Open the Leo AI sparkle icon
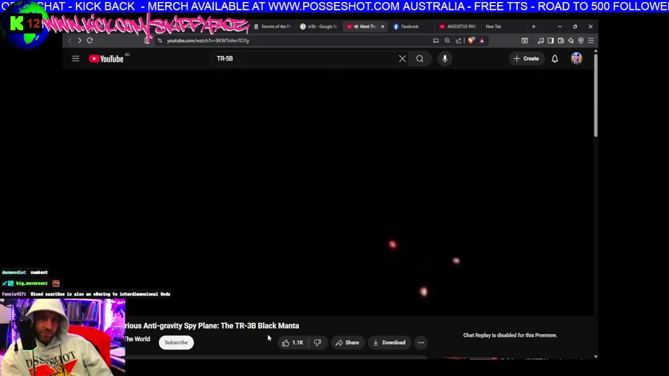The height and width of the screenshot is (376, 669). click(x=571, y=40)
